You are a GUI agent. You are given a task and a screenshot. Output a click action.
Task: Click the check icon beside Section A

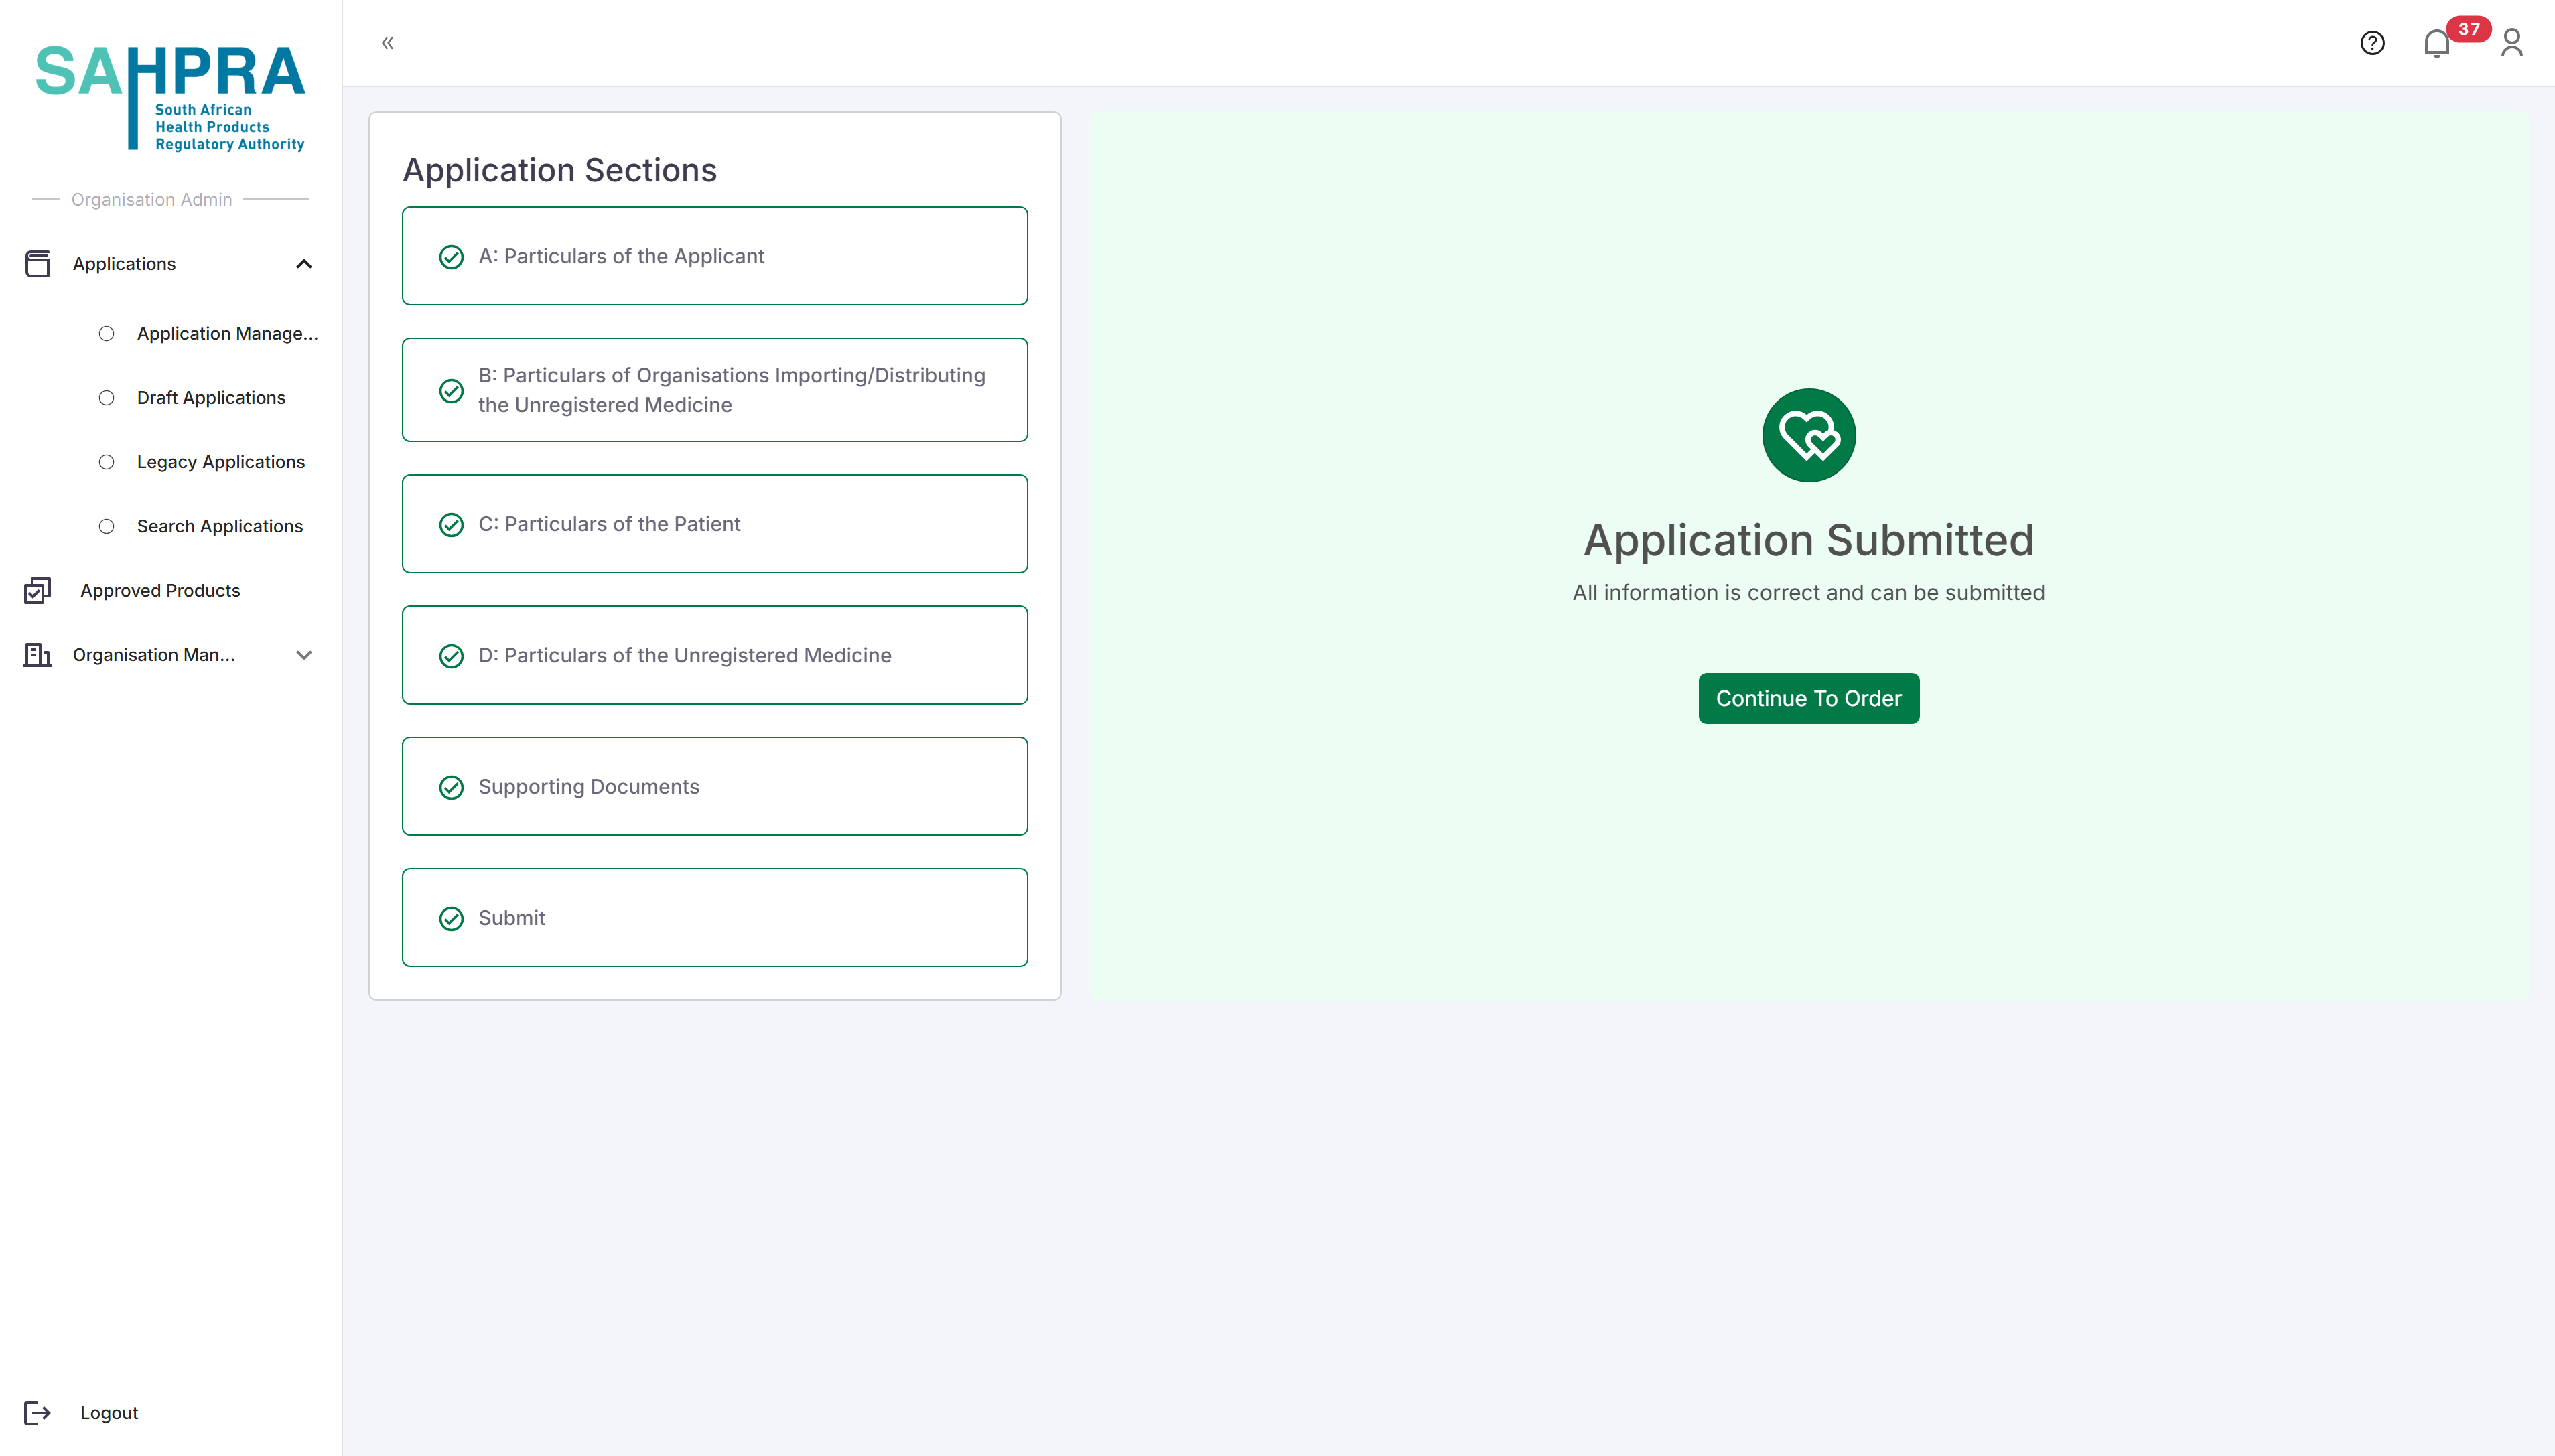(x=451, y=257)
